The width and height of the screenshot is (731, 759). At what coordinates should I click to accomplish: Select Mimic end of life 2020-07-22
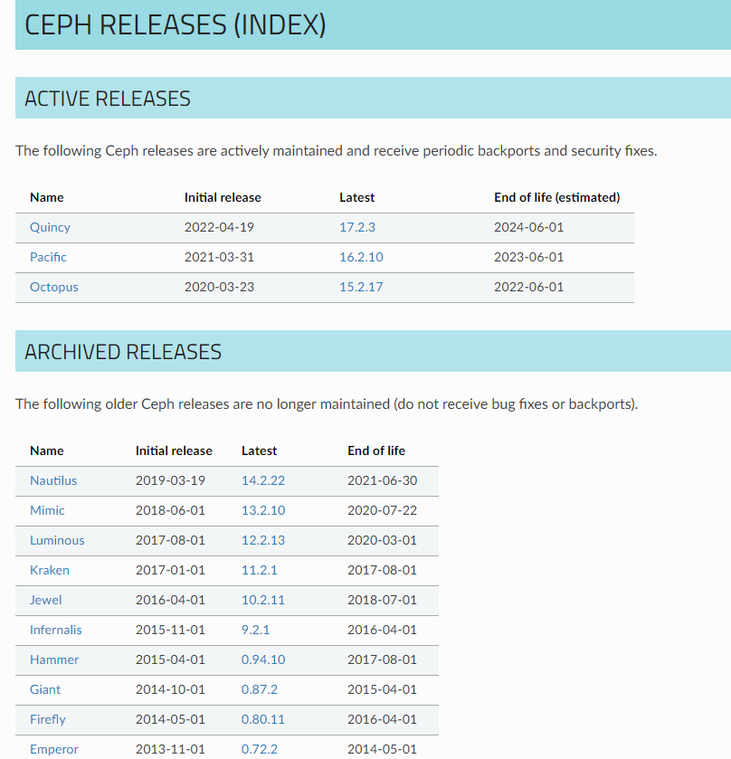[383, 511]
